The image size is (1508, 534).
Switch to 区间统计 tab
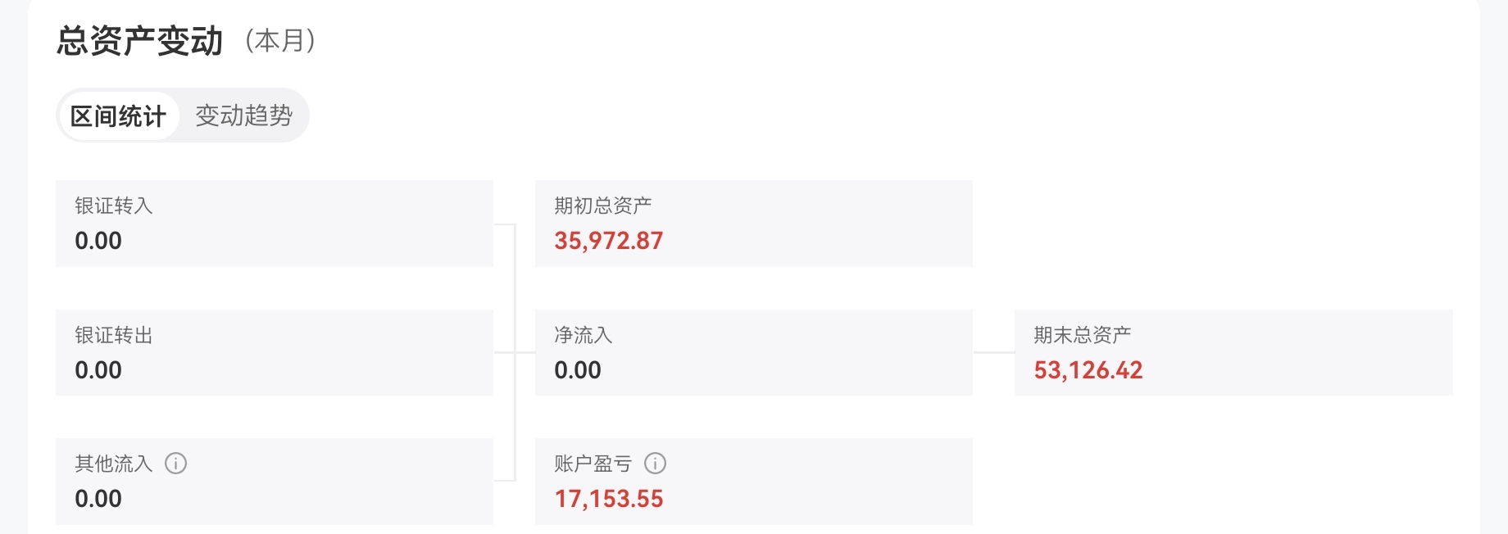click(x=119, y=115)
